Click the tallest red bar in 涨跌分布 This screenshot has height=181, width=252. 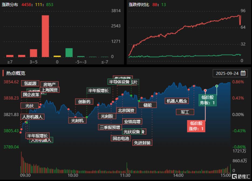(45, 36)
